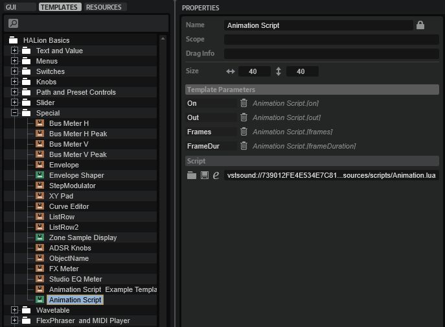
Task: Expand the Menus folder
Action: point(14,61)
